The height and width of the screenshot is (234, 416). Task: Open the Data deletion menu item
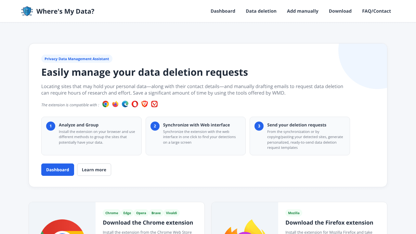pos(261,11)
